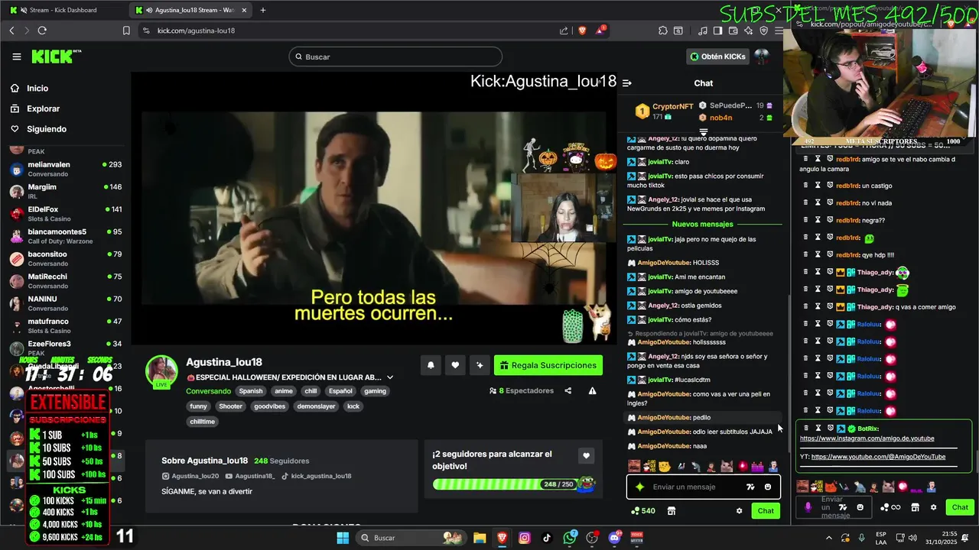Click the kick.com address bar URL
979x550 pixels.
(196, 31)
